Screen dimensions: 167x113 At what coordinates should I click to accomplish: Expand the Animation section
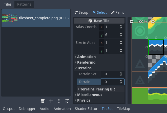(86, 57)
